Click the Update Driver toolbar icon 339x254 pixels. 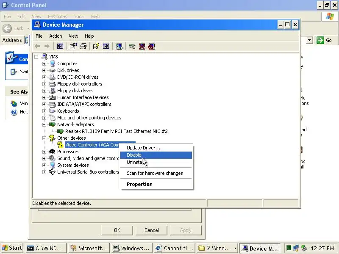coord(132,46)
